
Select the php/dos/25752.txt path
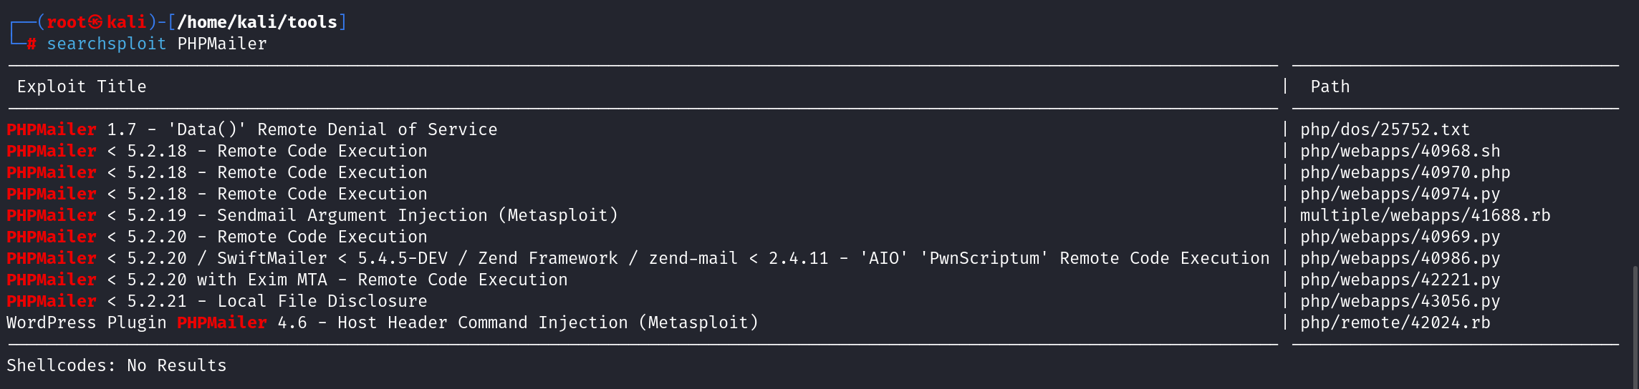click(1385, 129)
